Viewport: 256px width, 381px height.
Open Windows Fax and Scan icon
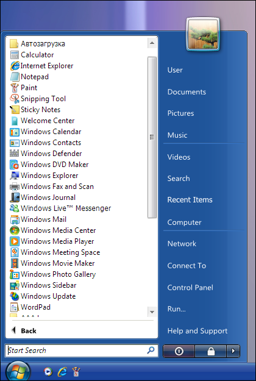[15, 187]
